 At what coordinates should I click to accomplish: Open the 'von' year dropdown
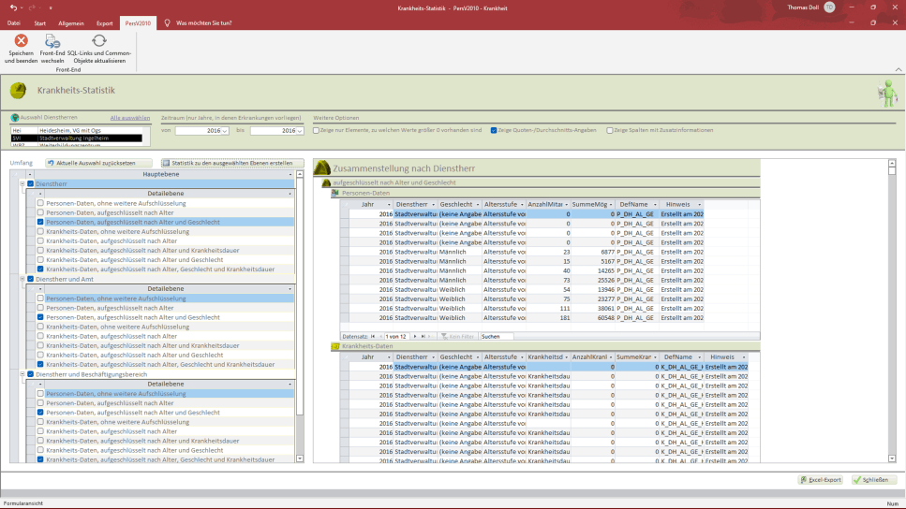click(x=225, y=131)
